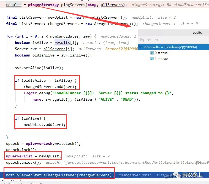The image size is (209, 184).
Task: Click the 'if (isAlive) {' line
Action: pos(30,118)
